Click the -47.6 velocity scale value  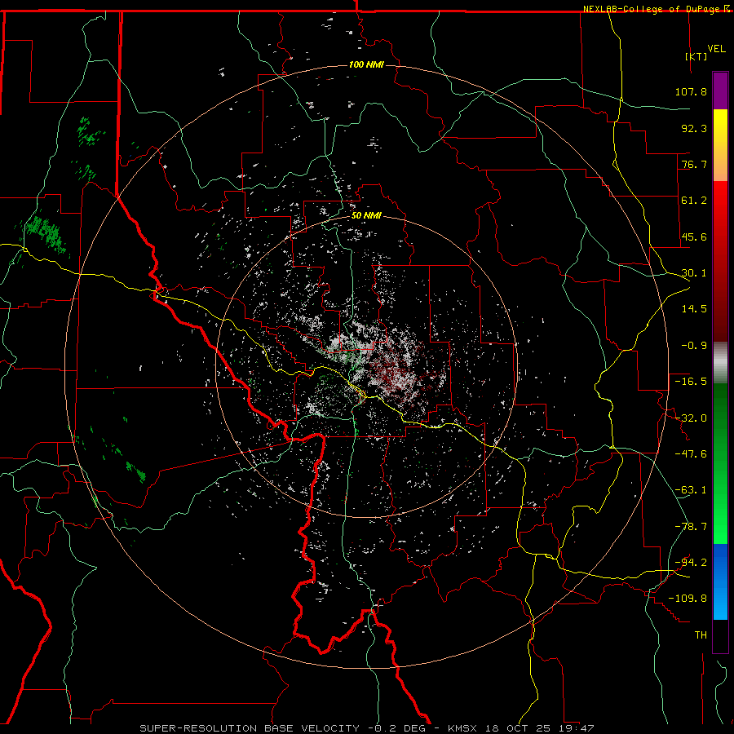(691, 454)
